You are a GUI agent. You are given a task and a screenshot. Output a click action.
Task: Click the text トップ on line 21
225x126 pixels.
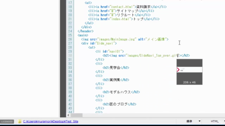point(138,19)
